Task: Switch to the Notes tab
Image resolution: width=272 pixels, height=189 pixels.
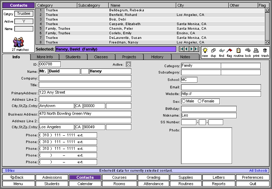Action: click(x=185, y=57)
